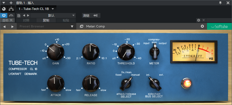Click the TUBE-TECH logo text
The image size is (232, 105).
pyautogui.click(x=23, y=63)
